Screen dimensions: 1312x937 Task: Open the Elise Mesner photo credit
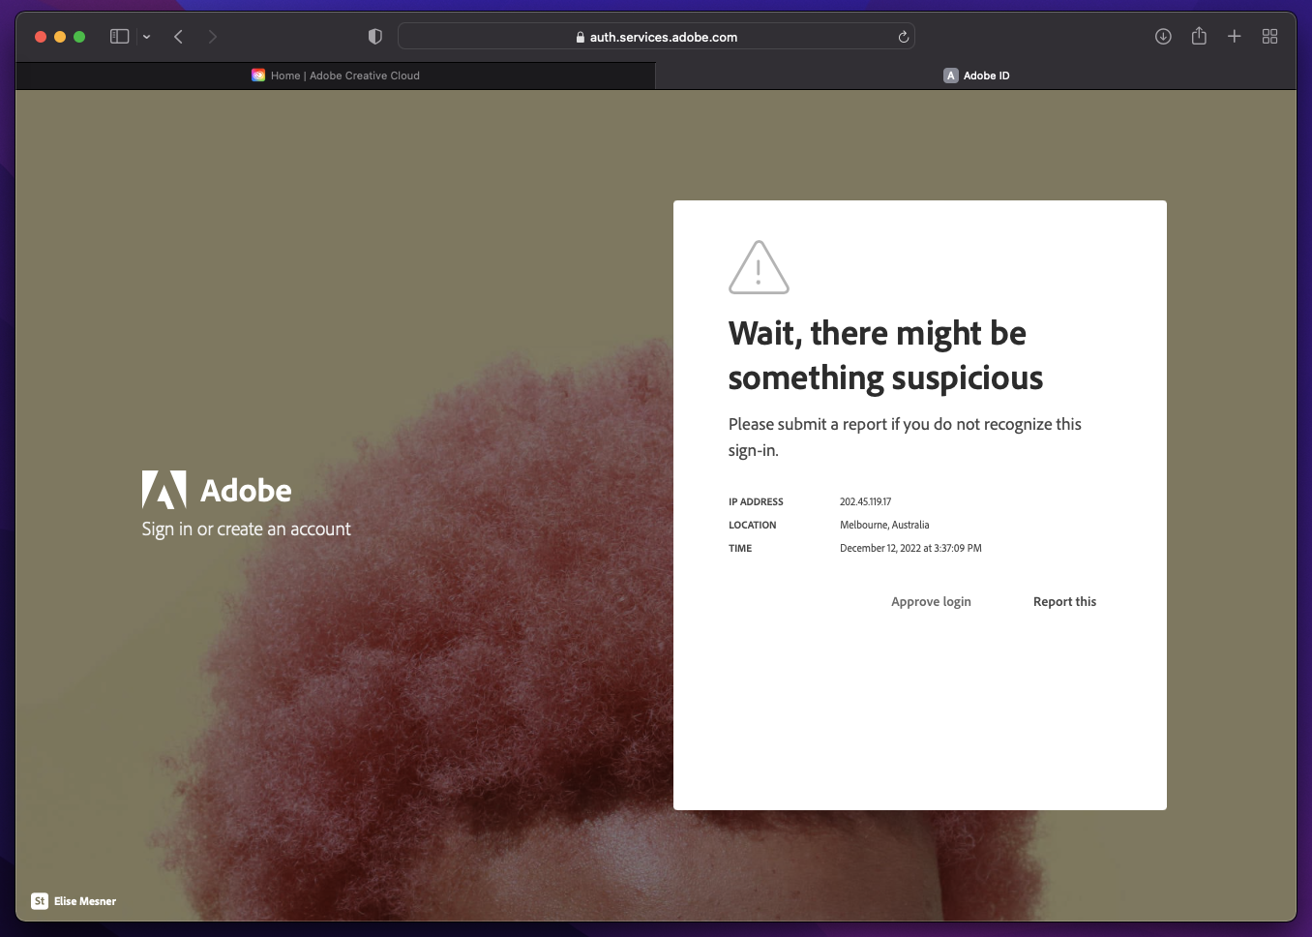tap(75, 901)
